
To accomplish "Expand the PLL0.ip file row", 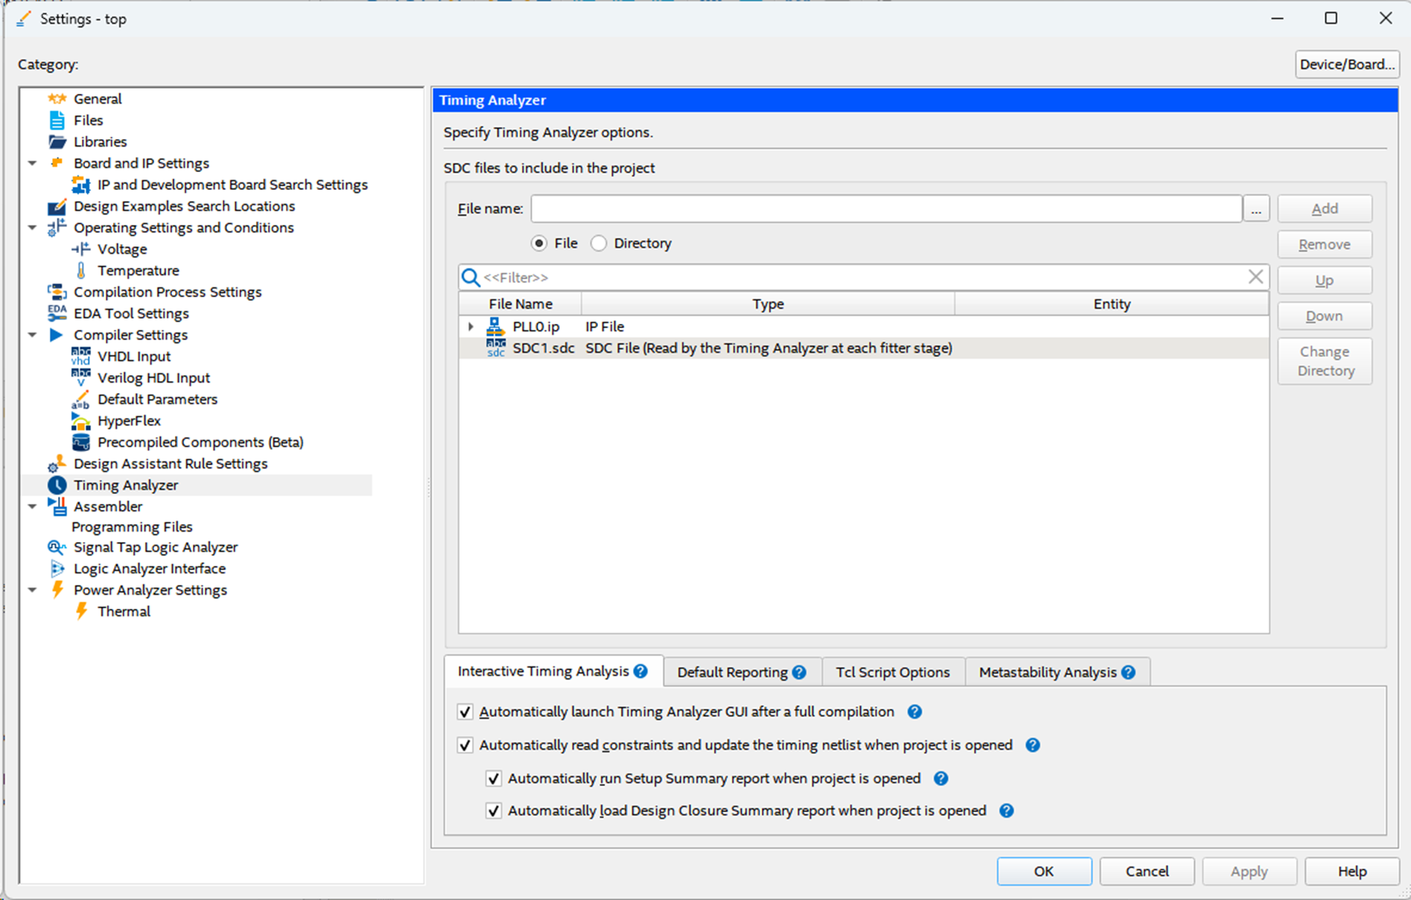I will pos(471,326).
